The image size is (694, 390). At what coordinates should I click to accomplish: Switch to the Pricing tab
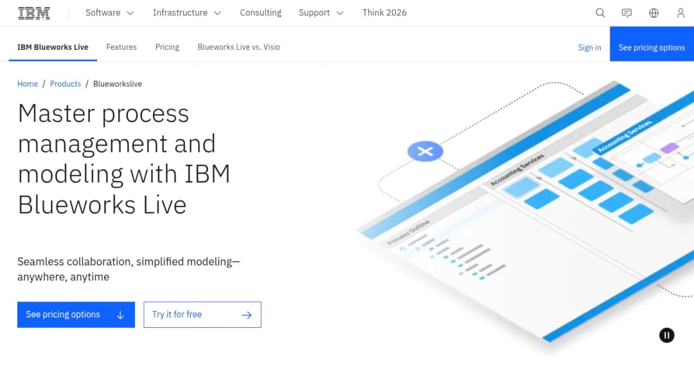167,47
